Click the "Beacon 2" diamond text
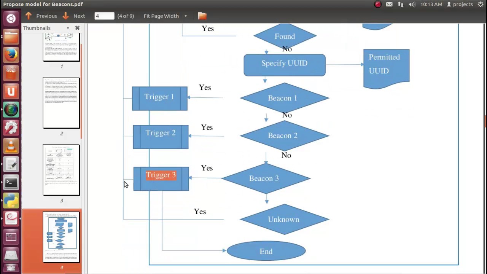Image resolution: width=487 pixels, height=274 pixels. click(282, 135)
